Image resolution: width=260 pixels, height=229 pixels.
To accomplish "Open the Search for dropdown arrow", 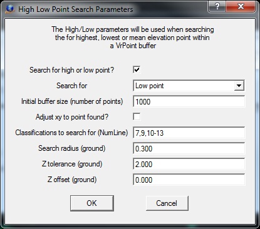I will [239, 86].
